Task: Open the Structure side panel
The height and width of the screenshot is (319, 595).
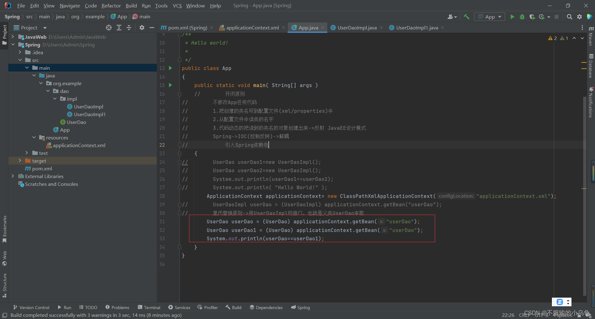Action: tap(4, 285)
